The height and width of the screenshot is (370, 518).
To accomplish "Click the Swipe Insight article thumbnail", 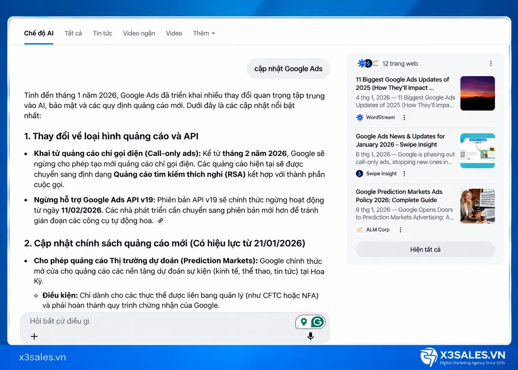I will pos(478,150).
